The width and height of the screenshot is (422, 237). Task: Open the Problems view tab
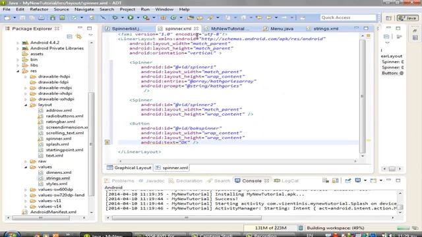click(119, 180)
